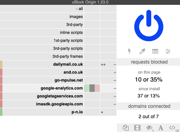
Task: Set green allow for google-analytics.com
Action: [x=87, y=88]
